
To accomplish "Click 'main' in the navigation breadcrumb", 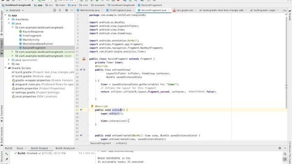I will [62, 5].
